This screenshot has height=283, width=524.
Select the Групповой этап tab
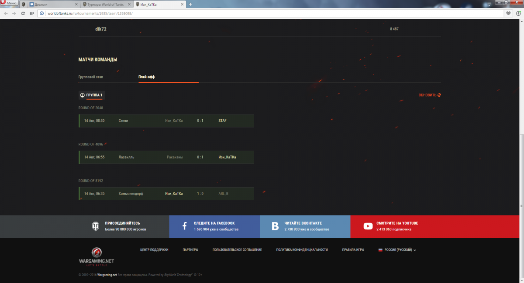pyautogui.click(x=91, y=77)
